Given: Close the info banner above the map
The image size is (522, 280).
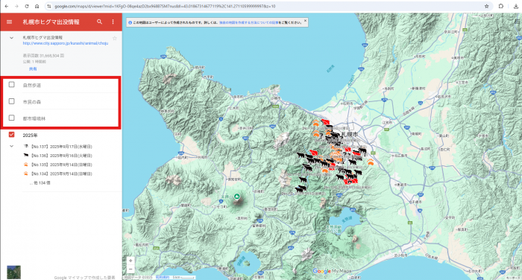Looking at the screenshot, I should 305,21.
